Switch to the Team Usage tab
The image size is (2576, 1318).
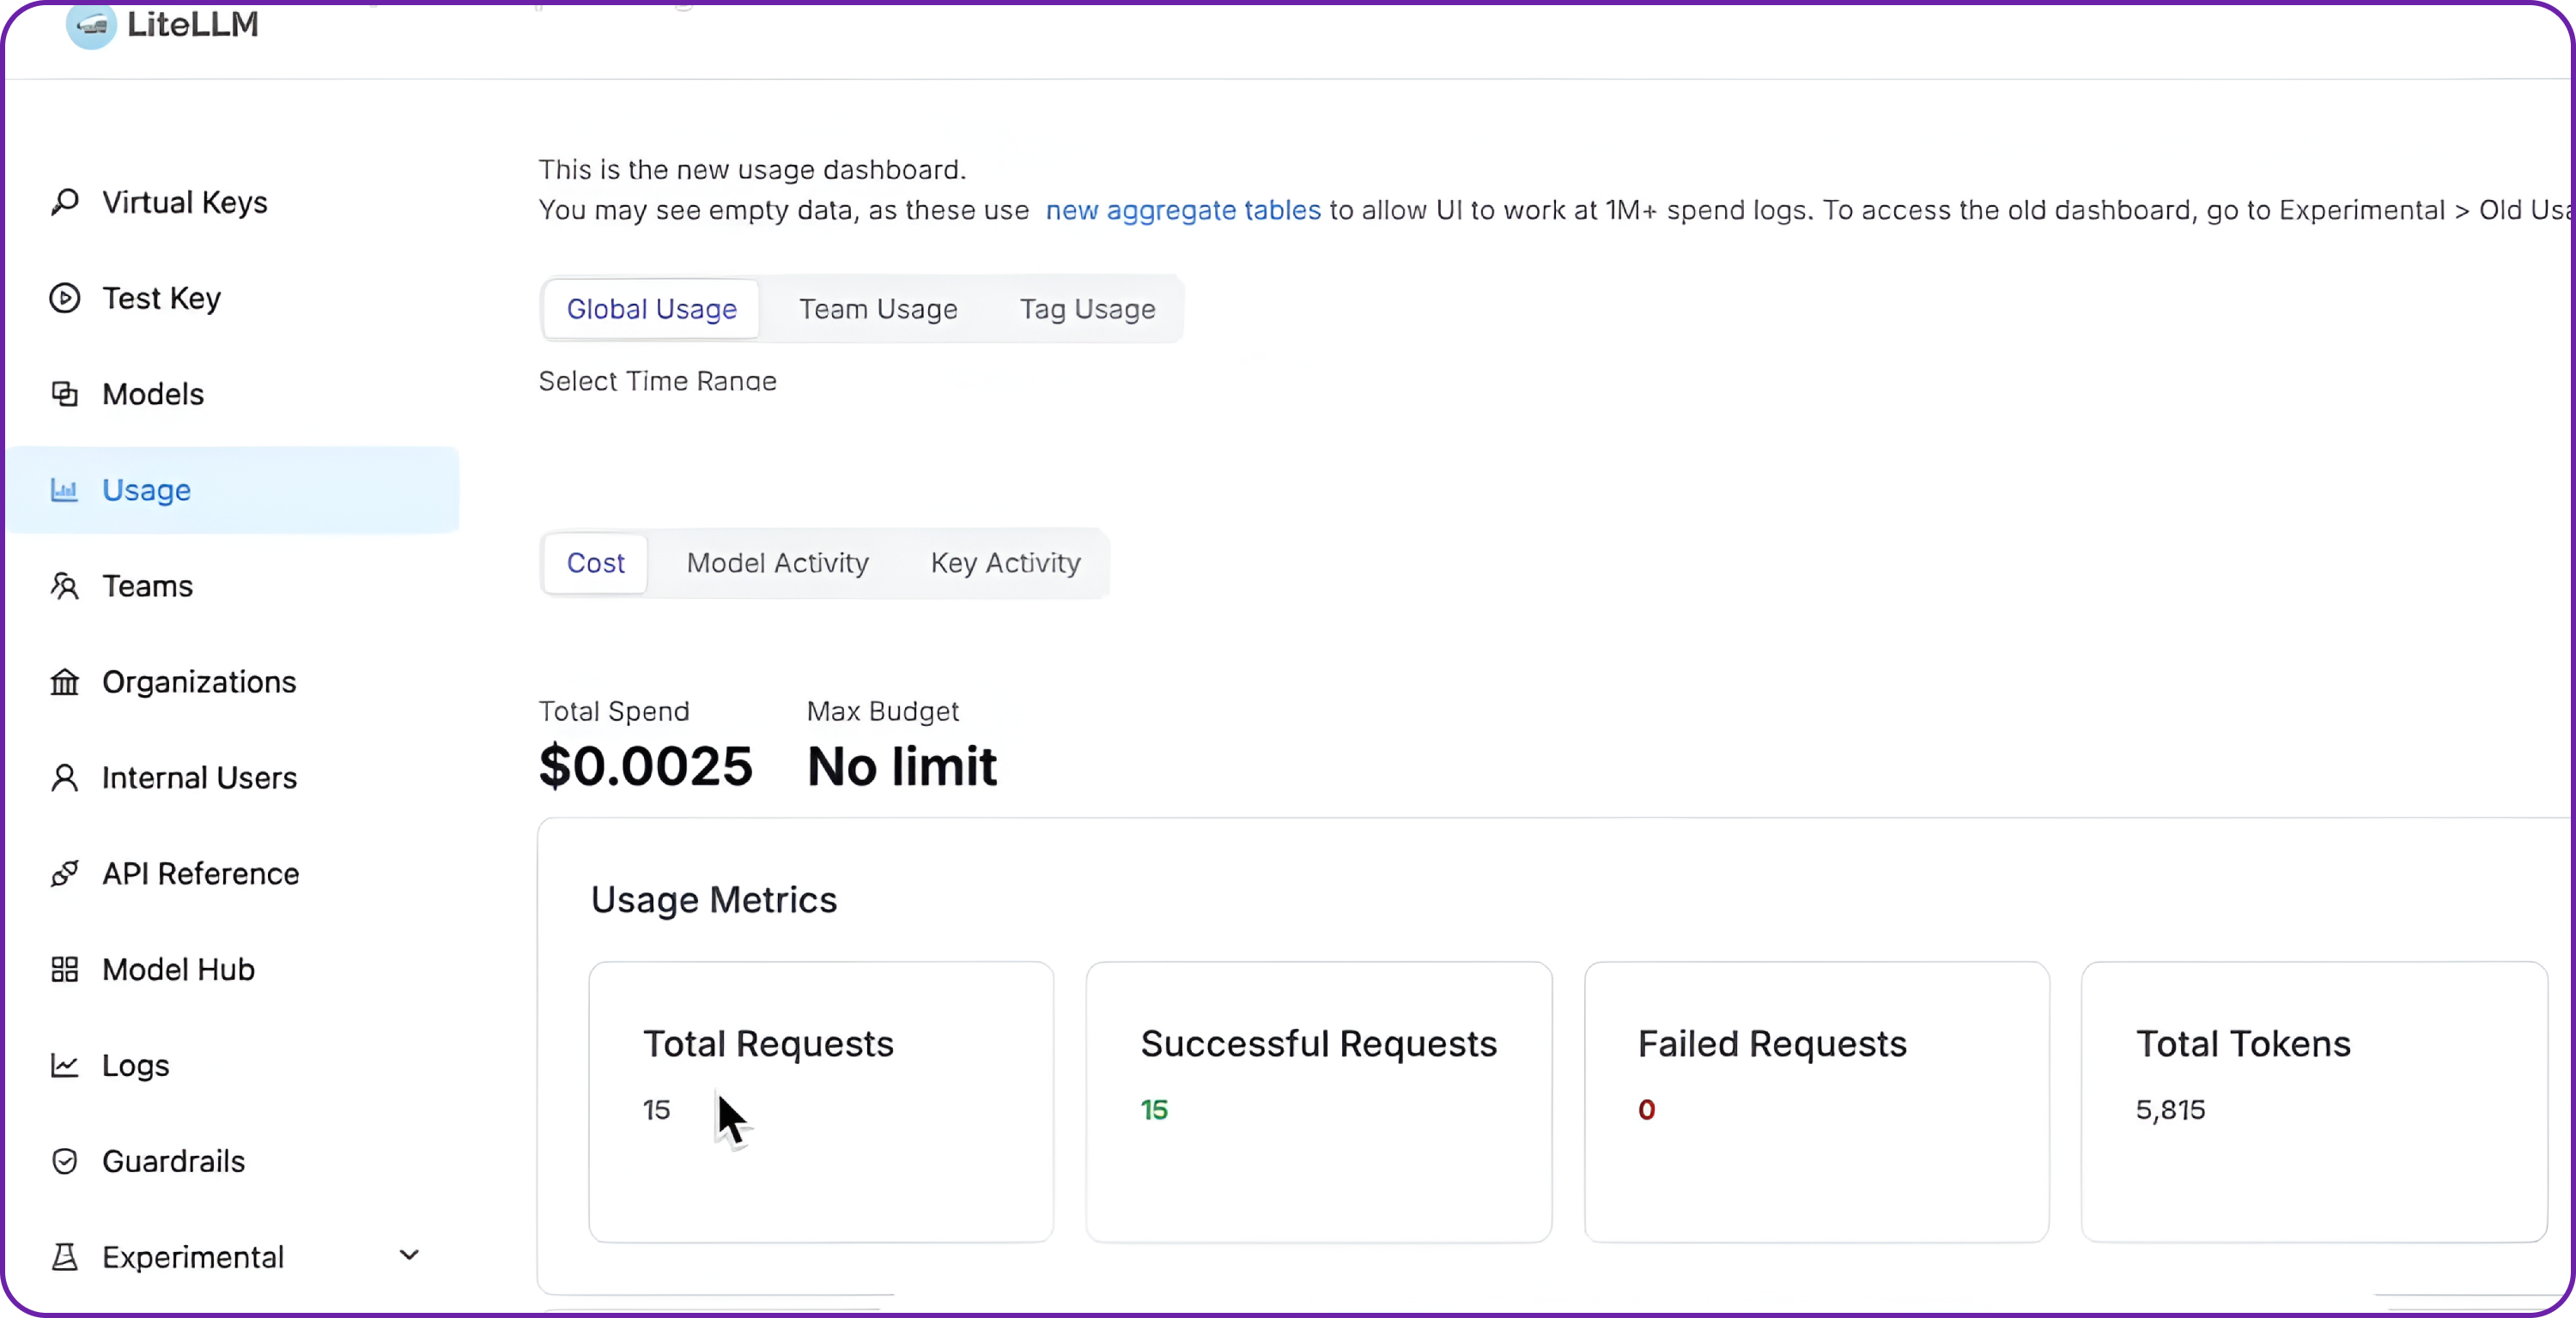click(879, 309)
